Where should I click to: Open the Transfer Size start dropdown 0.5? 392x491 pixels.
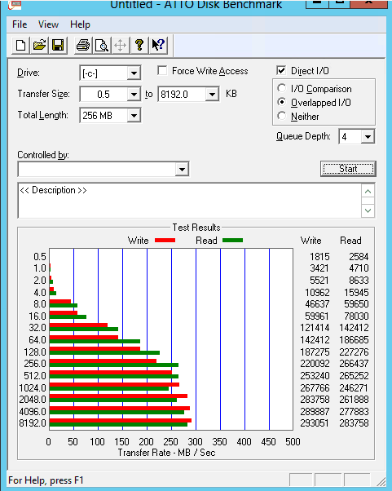tap(134, 95)
